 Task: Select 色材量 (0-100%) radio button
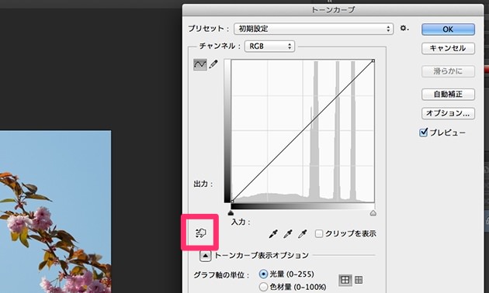click(263, 287)
